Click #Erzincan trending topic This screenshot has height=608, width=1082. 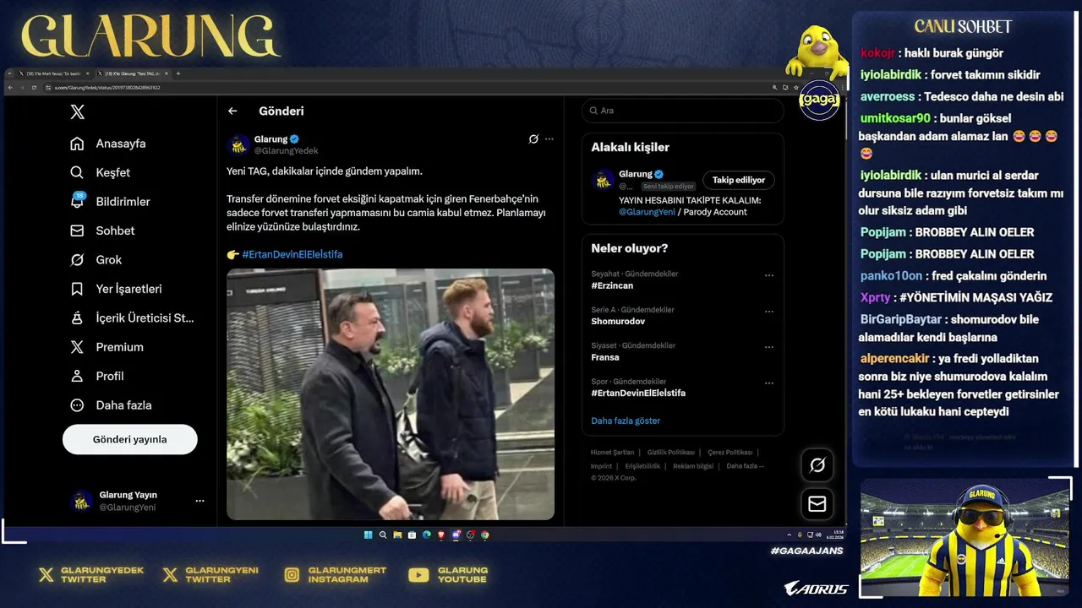612,285
